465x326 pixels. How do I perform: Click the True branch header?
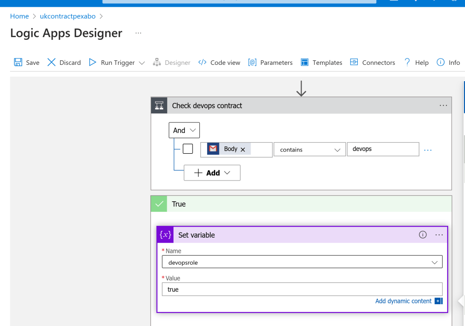[302, 204]
